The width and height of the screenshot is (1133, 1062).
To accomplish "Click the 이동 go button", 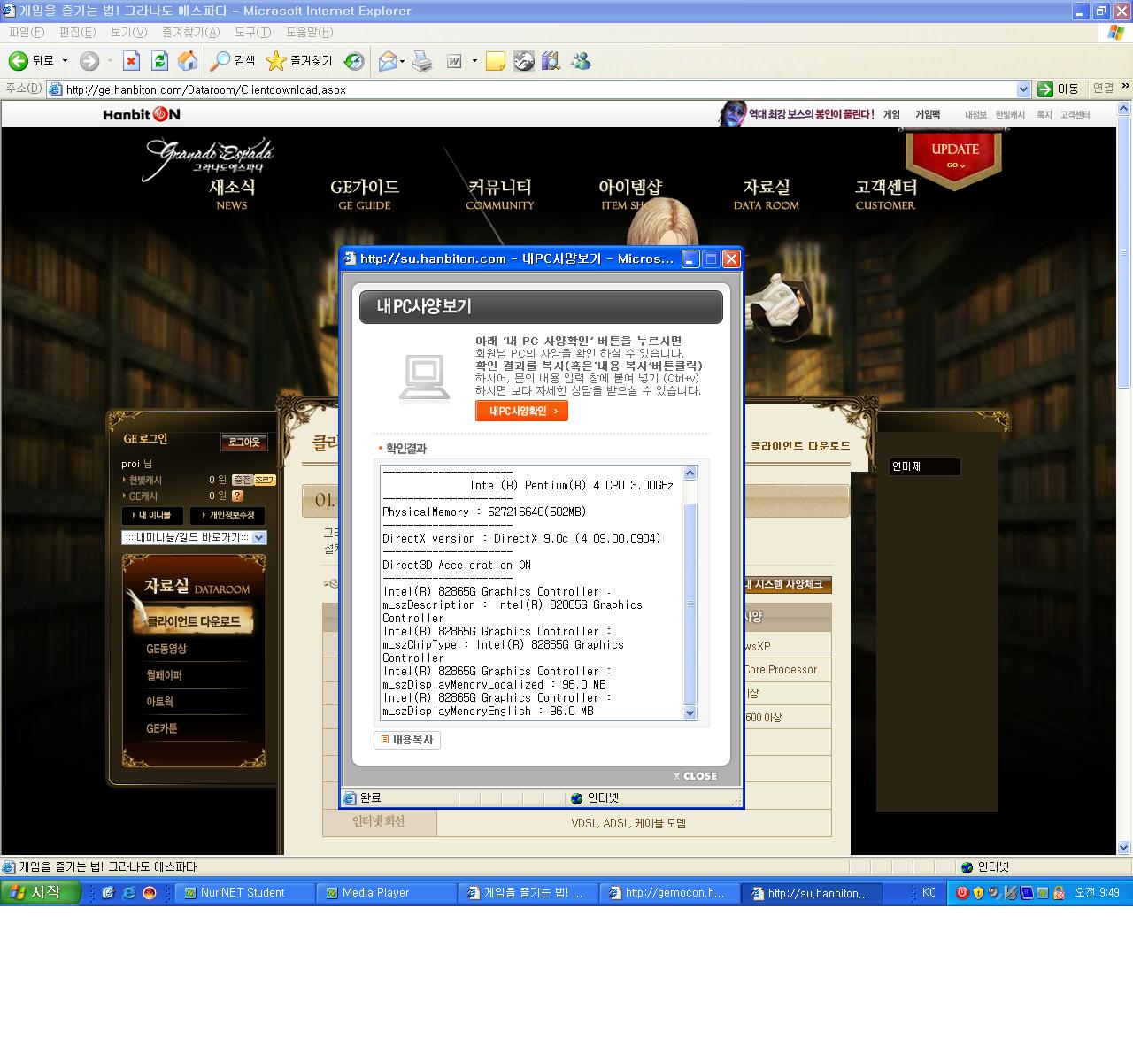I will (1059, 89).
